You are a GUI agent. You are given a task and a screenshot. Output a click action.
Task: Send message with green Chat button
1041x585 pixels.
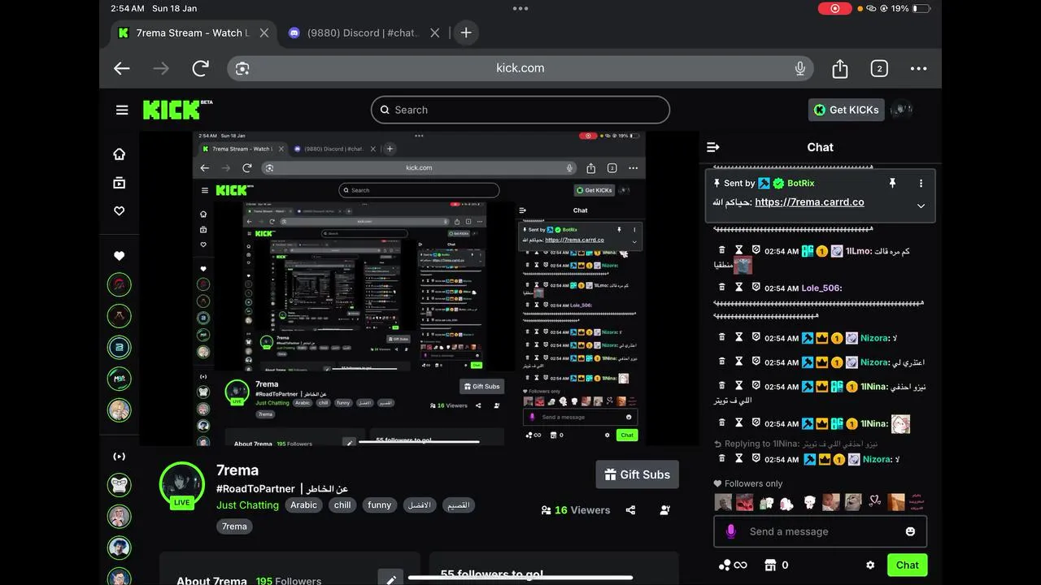point(907,565)
